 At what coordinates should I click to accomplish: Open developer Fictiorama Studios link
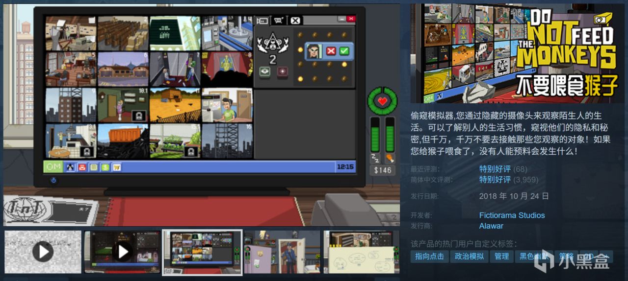512,215
